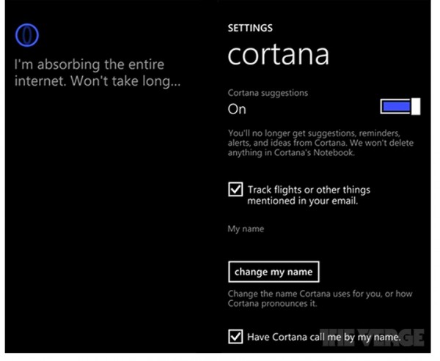This screenshot has width=440, height=361.
Task: Click the On status text
Action: (237, 109)
